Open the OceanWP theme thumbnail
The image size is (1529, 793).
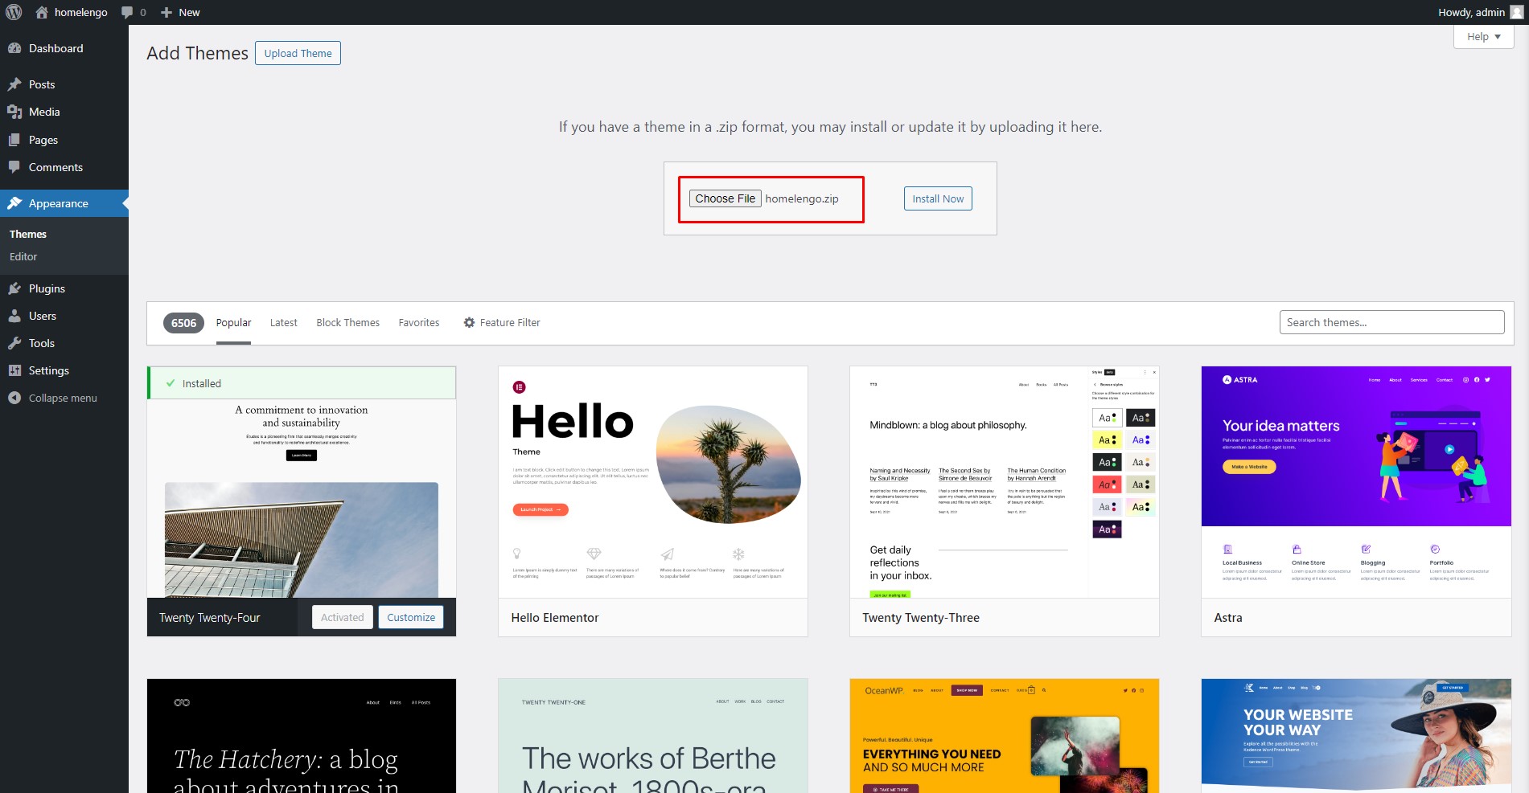click(x=1005, y=736)
